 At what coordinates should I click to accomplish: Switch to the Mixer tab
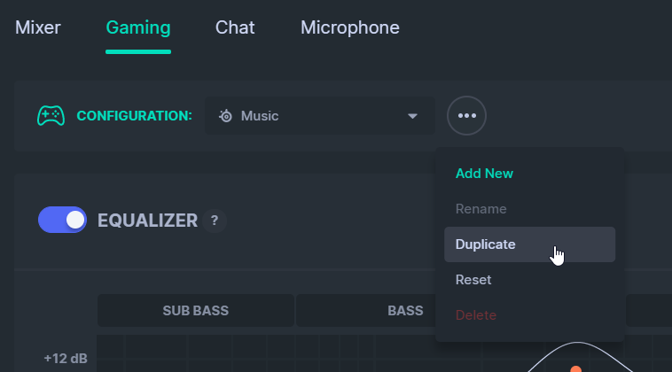coord(38,27)
